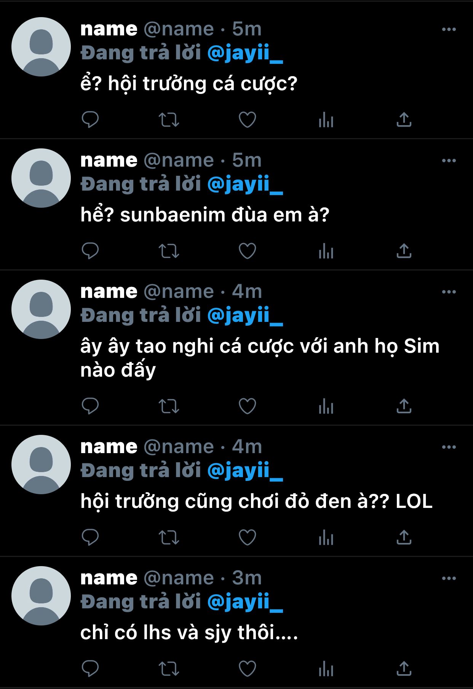Reply to 'chỉ có lhs và sjy thôi' tweet
This screenshot has width=473, height=689.
coord(90,668)
